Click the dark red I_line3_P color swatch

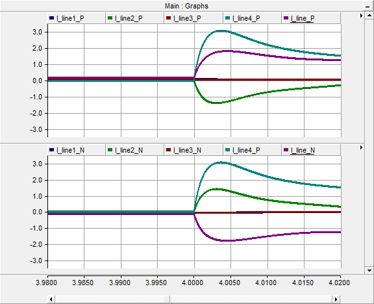coord(168,18)
